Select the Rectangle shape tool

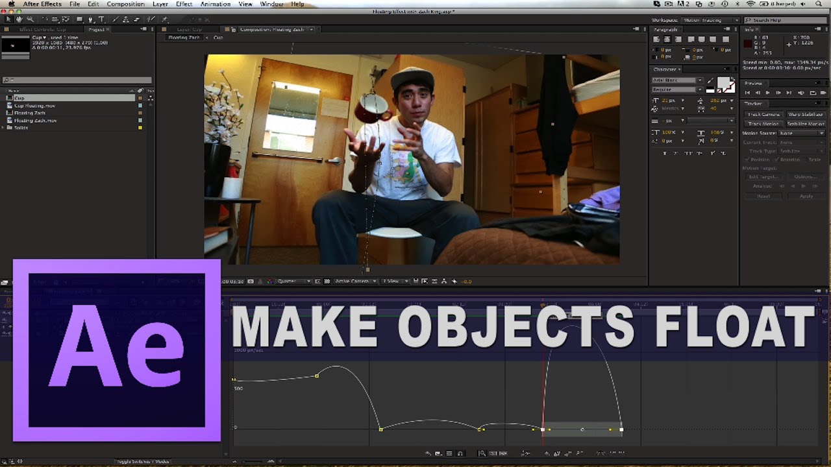(x=79, y=19)
